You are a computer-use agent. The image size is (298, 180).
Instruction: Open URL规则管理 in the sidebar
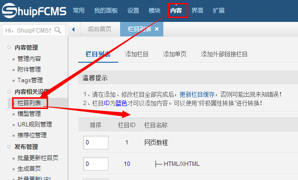(x=35, y=125)
